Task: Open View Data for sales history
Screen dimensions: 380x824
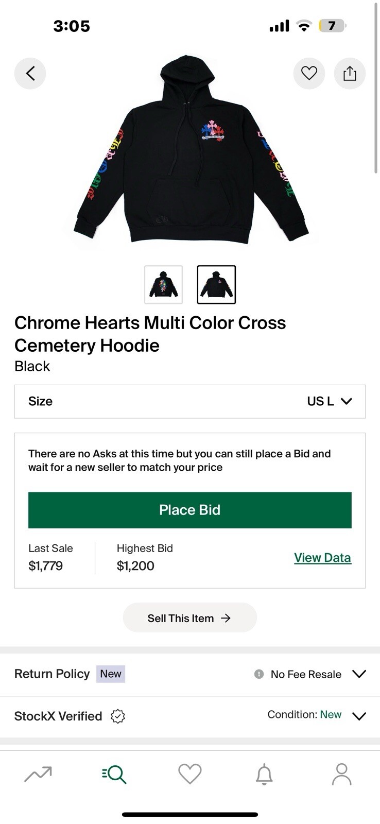Action: point(322,557)
